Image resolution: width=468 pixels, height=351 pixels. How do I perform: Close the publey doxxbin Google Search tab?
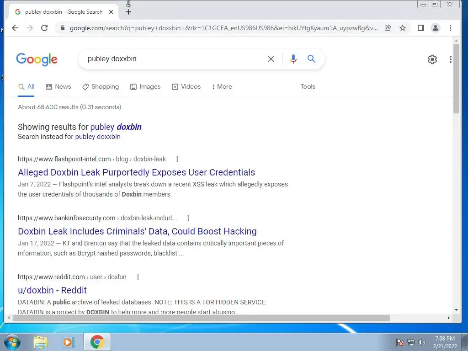[111, 12]
